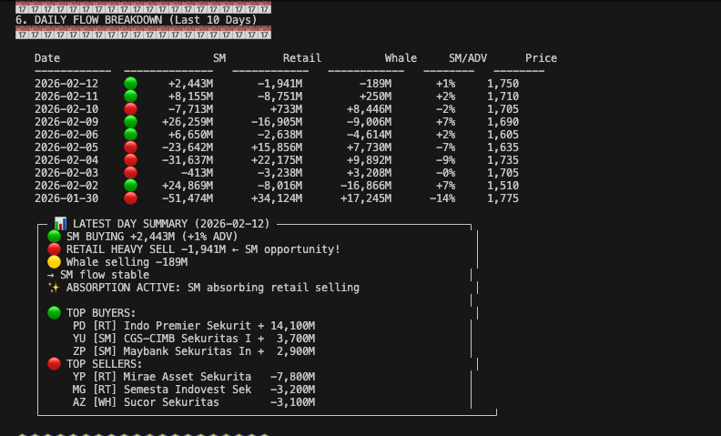
Task: Click the 2026-02-04 date entry
Action: click(66, 160)
